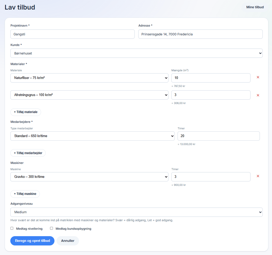Submit with Beregn og opret tilbud
Image resolution: width=272 pixels, height=255 pixels.
point(32,241)
